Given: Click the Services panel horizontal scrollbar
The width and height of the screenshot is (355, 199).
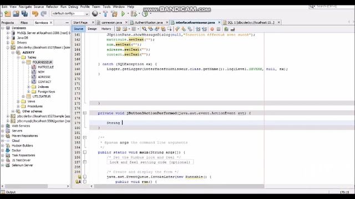Looking at the screenshot, I should 27,186.
